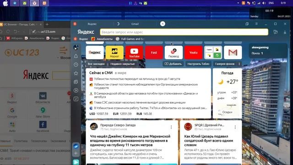This screenshot has height=165, width=293.
Task: Open the three-dot menu next to Галерея фонов
Action: pos(239,64)
